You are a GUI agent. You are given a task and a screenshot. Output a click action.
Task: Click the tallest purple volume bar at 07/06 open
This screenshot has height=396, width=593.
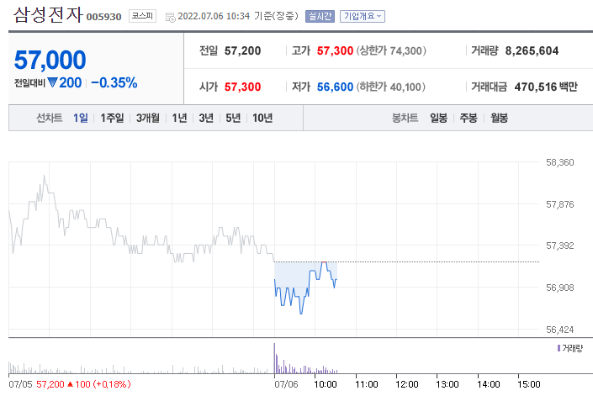point(274,358)
